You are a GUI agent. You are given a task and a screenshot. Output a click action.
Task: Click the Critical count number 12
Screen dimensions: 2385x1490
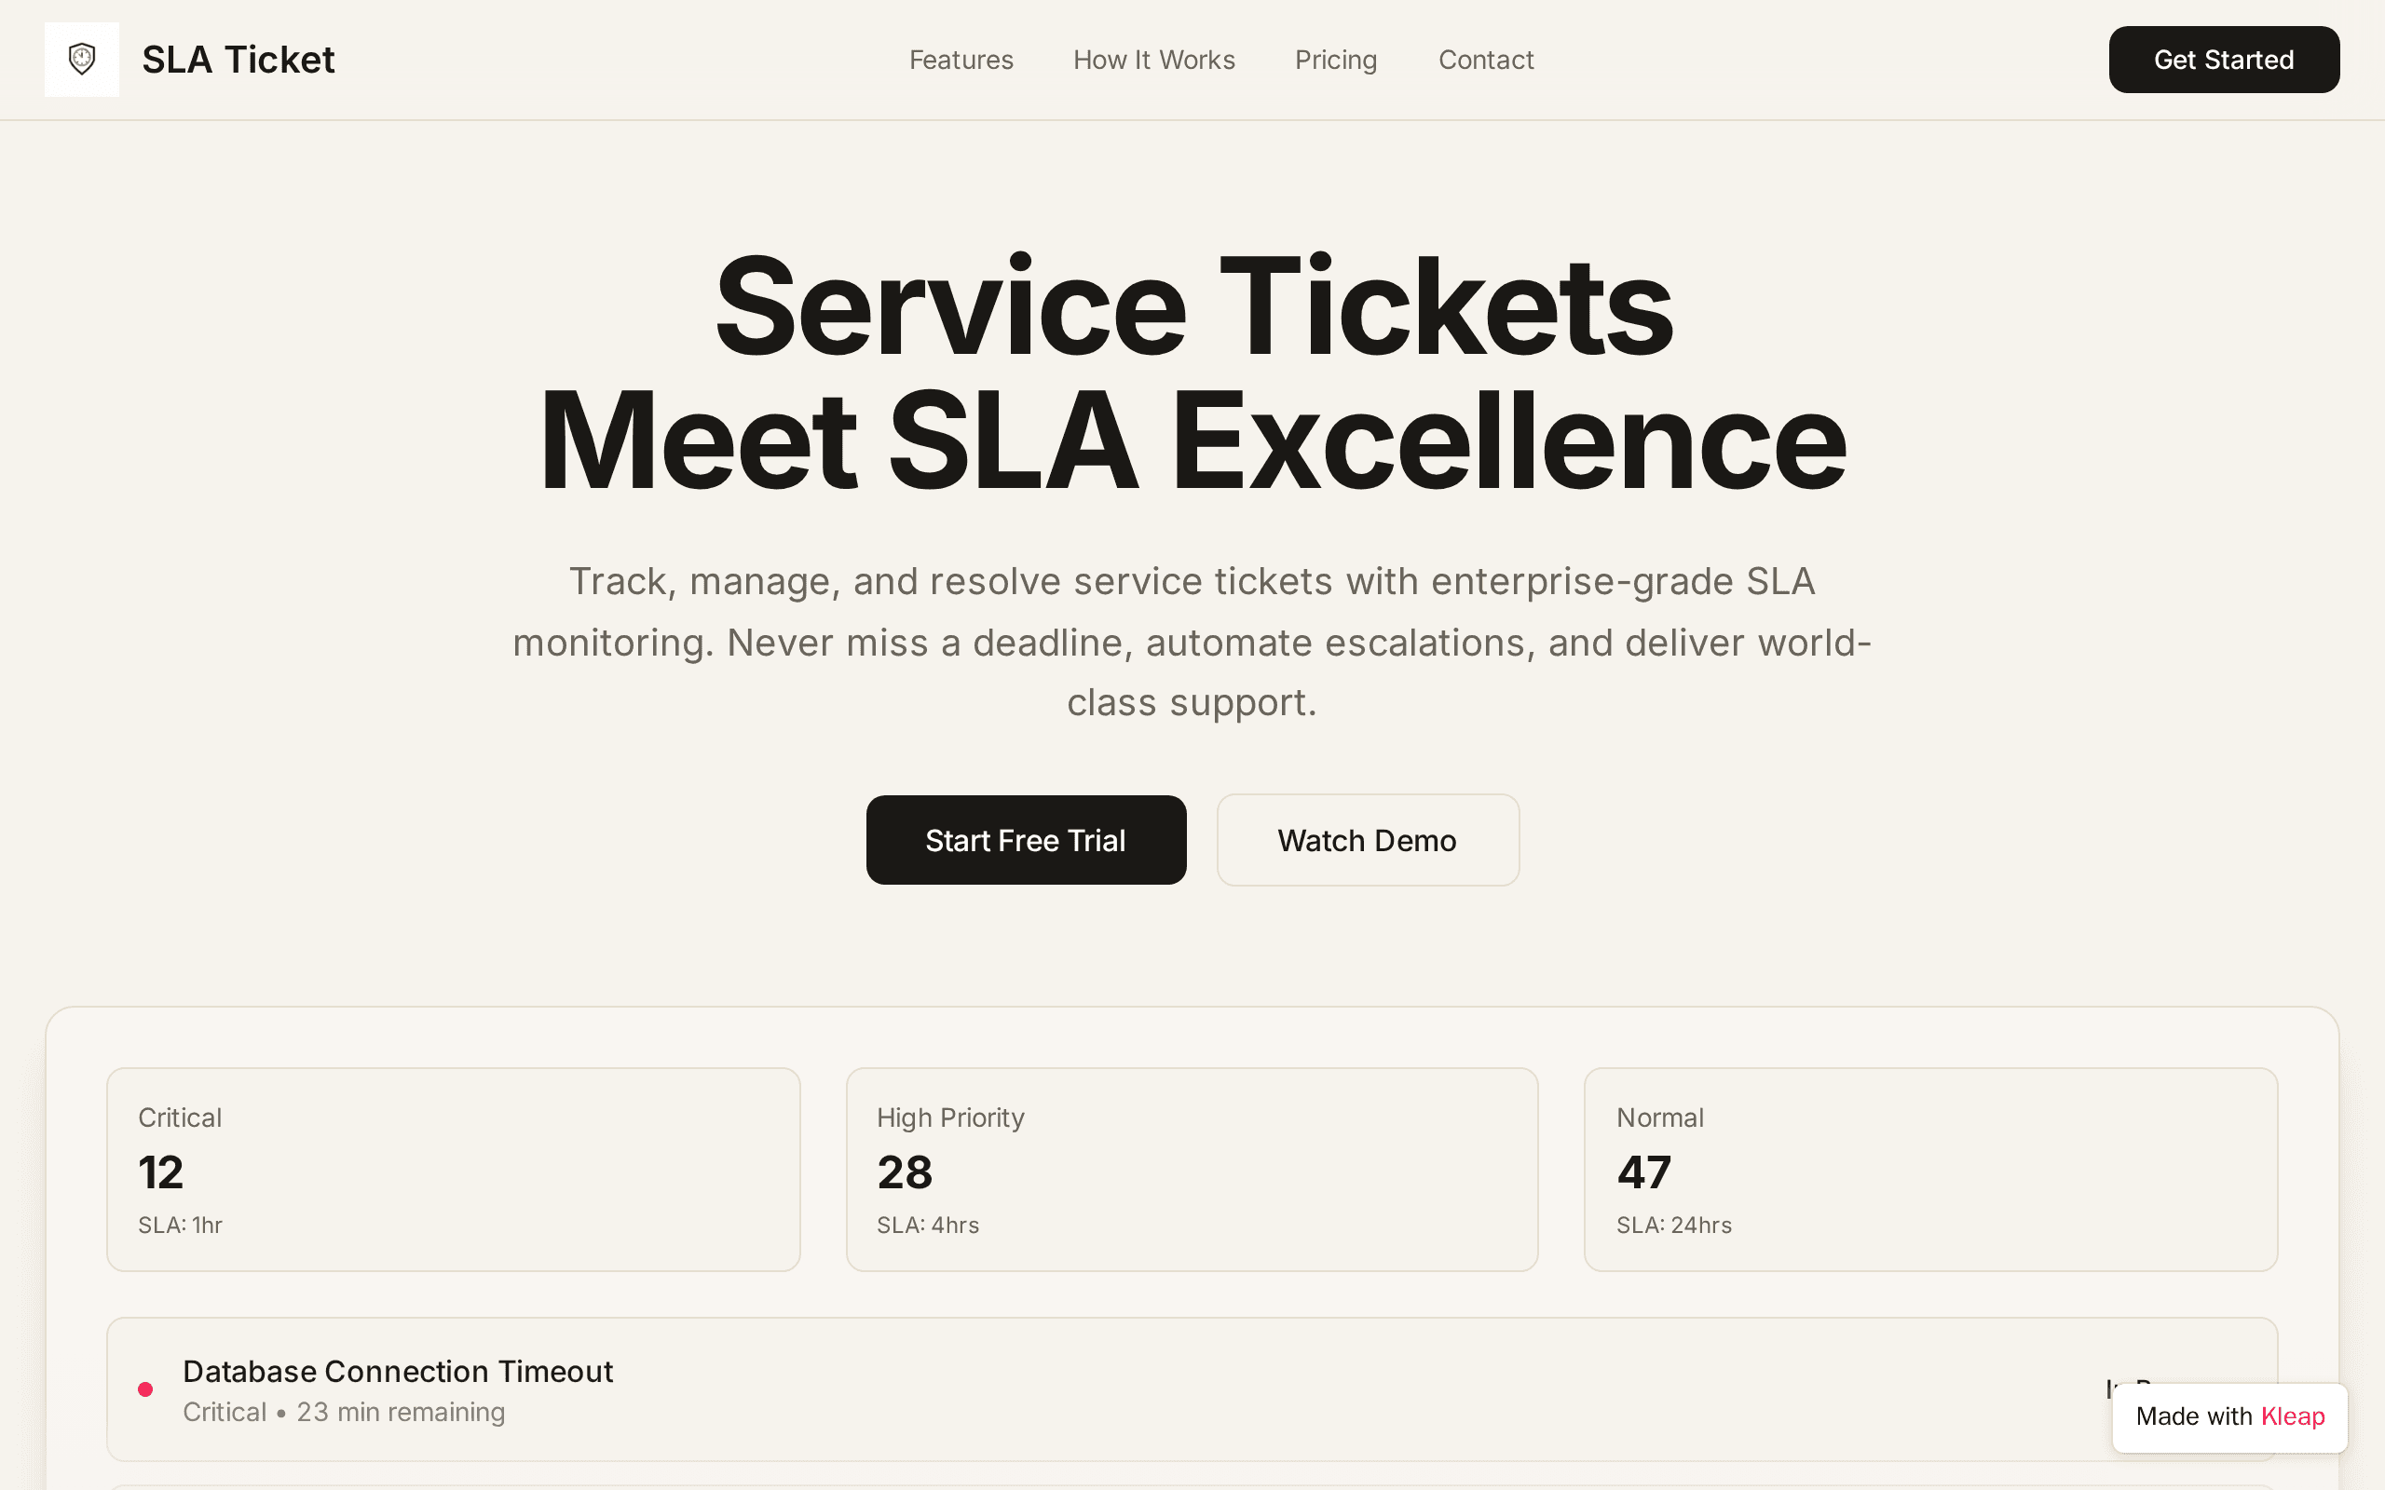(160, 1172)
